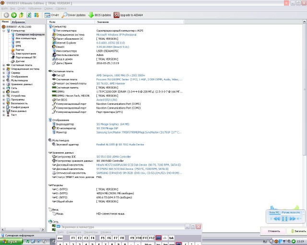Click the vertical scrollbar of details pane
The image size is (307, 245).
pyautogui.click(x=305, y=90)
